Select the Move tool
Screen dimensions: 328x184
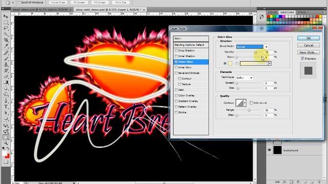tap(6, 16)
